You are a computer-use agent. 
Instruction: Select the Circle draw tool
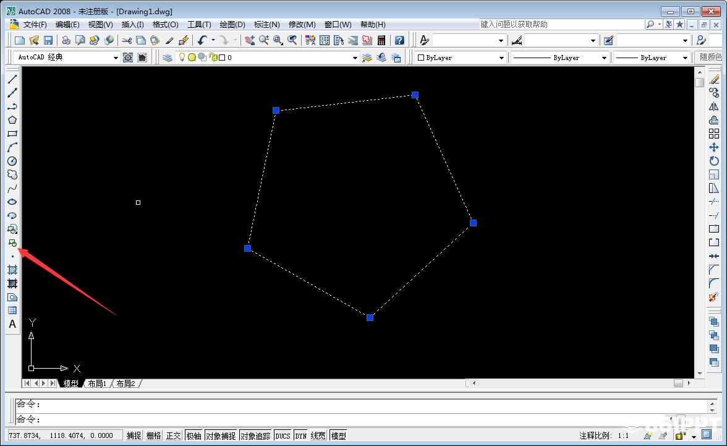tap(12, 161)
